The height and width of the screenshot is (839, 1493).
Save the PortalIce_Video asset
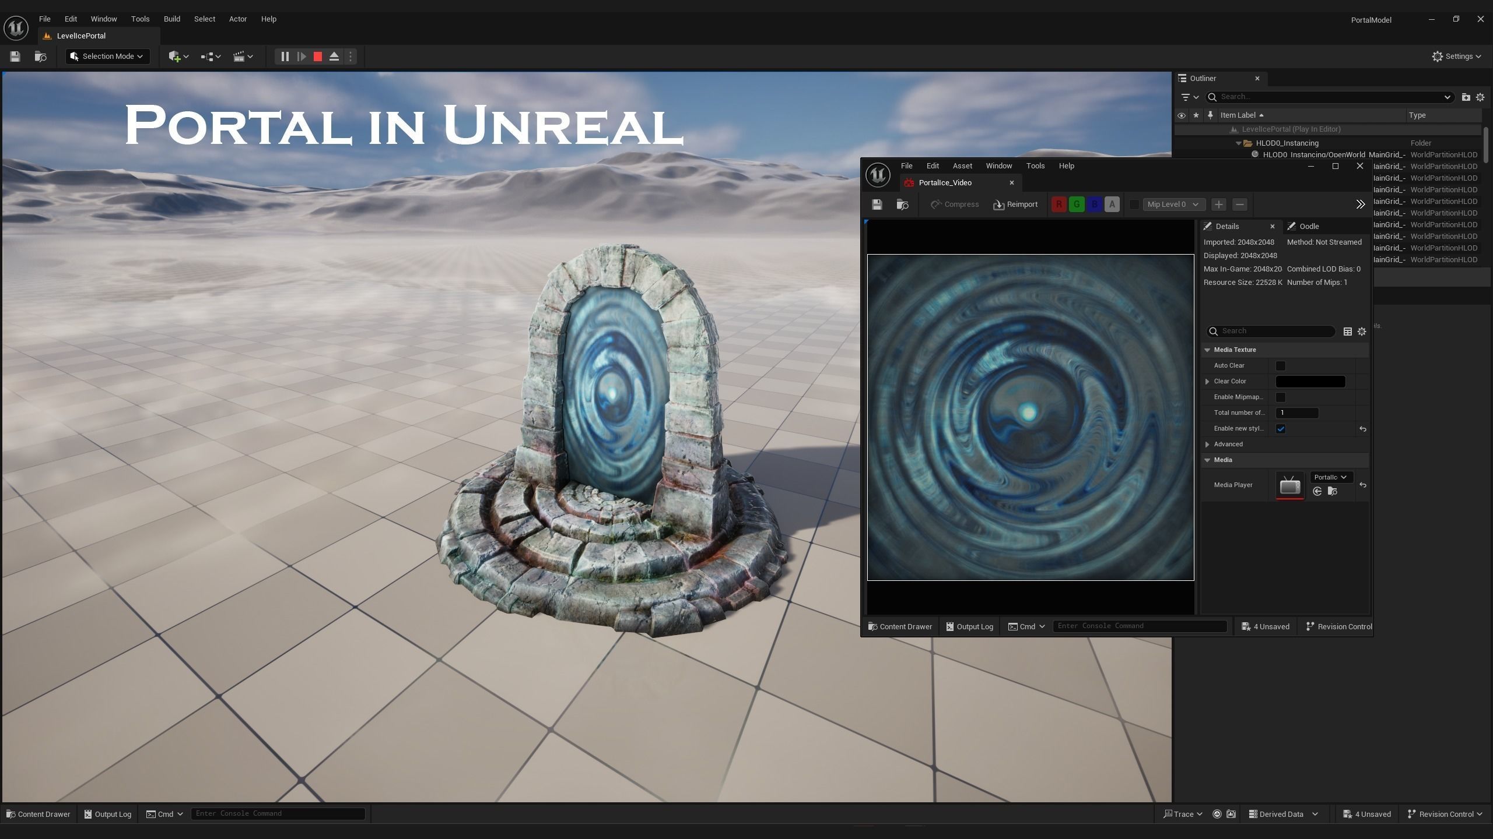tap(877, 205)
